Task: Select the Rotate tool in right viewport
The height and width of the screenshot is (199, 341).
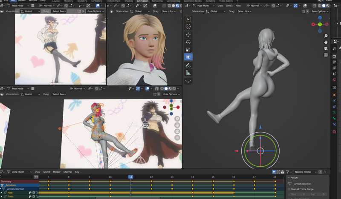Action: [188, 42]
